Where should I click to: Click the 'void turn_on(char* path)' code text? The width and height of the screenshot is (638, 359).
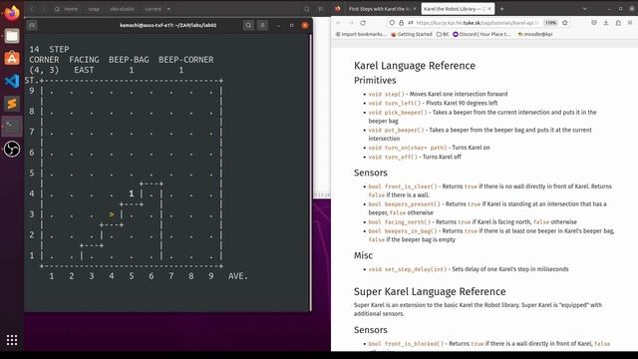coord(408,148)
